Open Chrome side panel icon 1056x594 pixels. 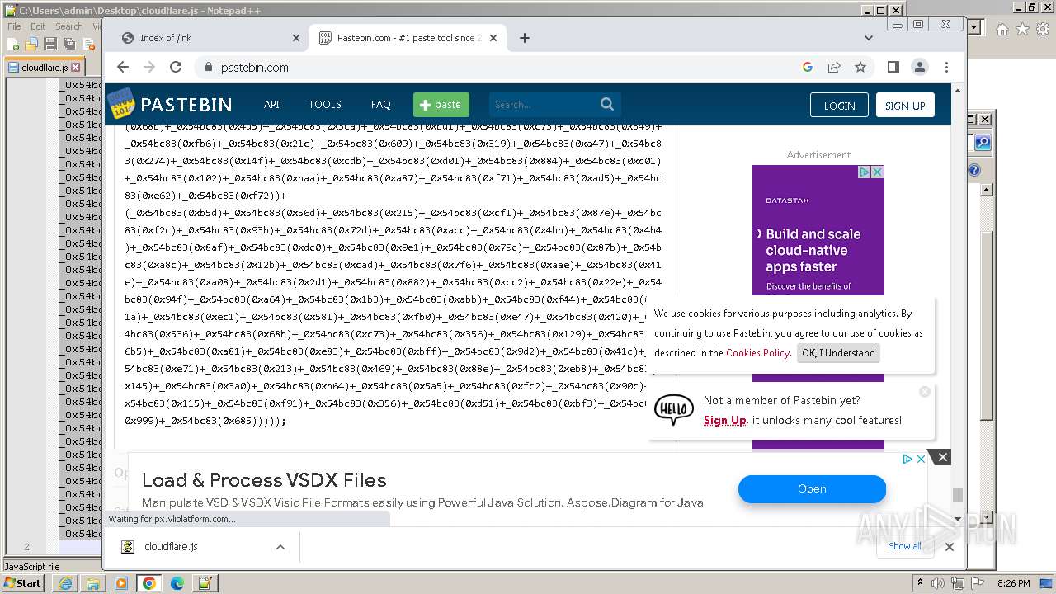point(893,67)
